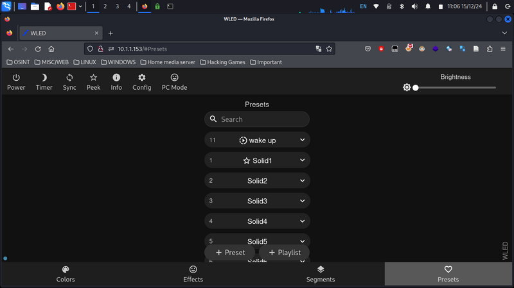
Task: Open tracking protection shield icon
Action: [x=90, y=49]
